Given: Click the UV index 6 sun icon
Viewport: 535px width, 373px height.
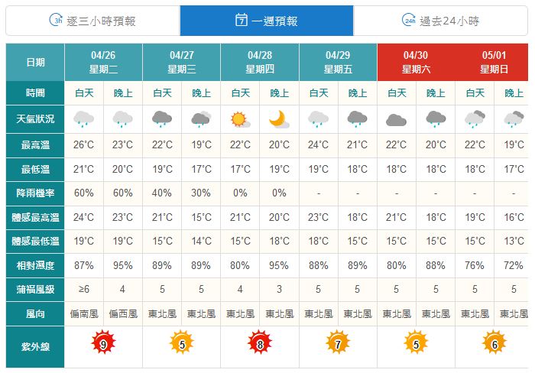Looking at the screenshot, I should tap(494, 342).
